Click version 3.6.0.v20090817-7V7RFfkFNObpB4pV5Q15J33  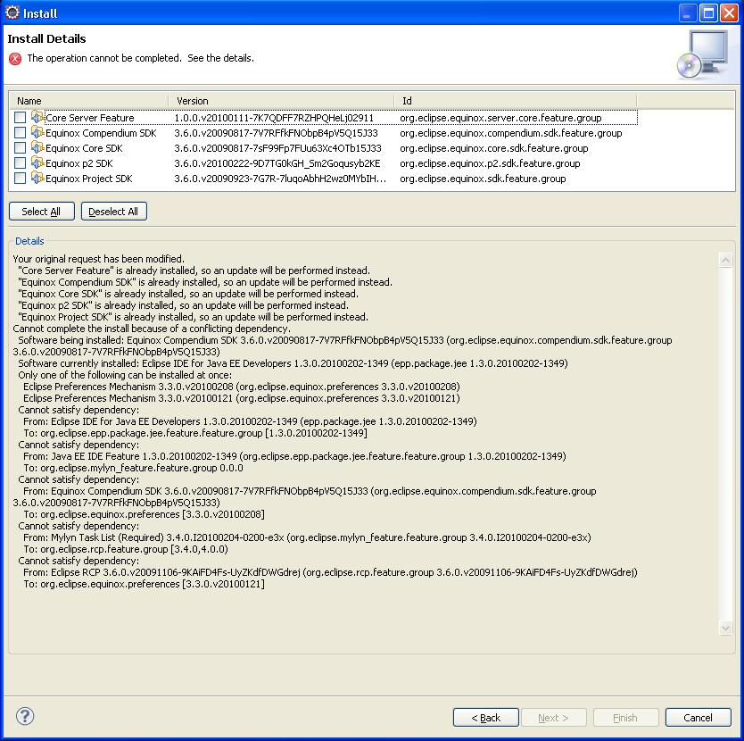click(x=277, y=133)
